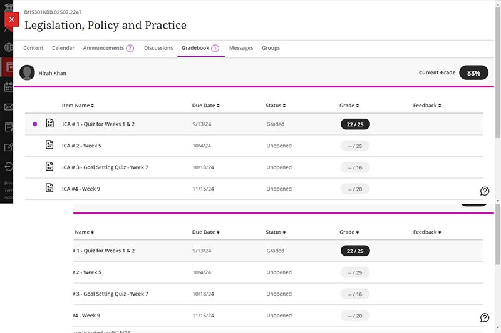Open ICA #4 - Week 9 item
This screenshot has width=501, height=333.
click(81, 189)
